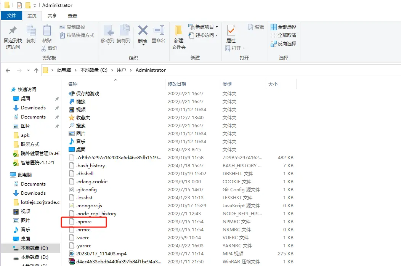401x266 pixels.
Task: Open quick access toolbar customize dropdown arrow
Action: [35, 5]
